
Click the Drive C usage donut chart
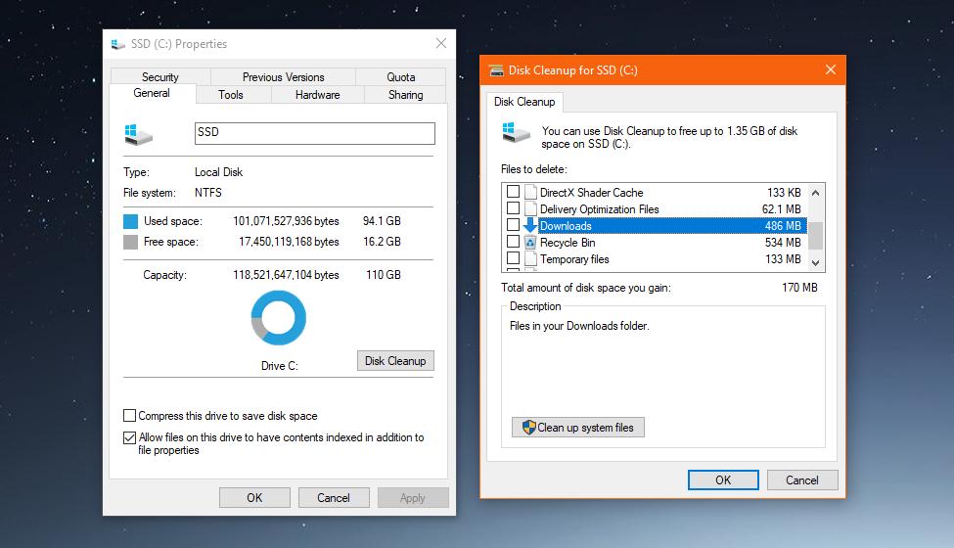click(x=279, y=317)
